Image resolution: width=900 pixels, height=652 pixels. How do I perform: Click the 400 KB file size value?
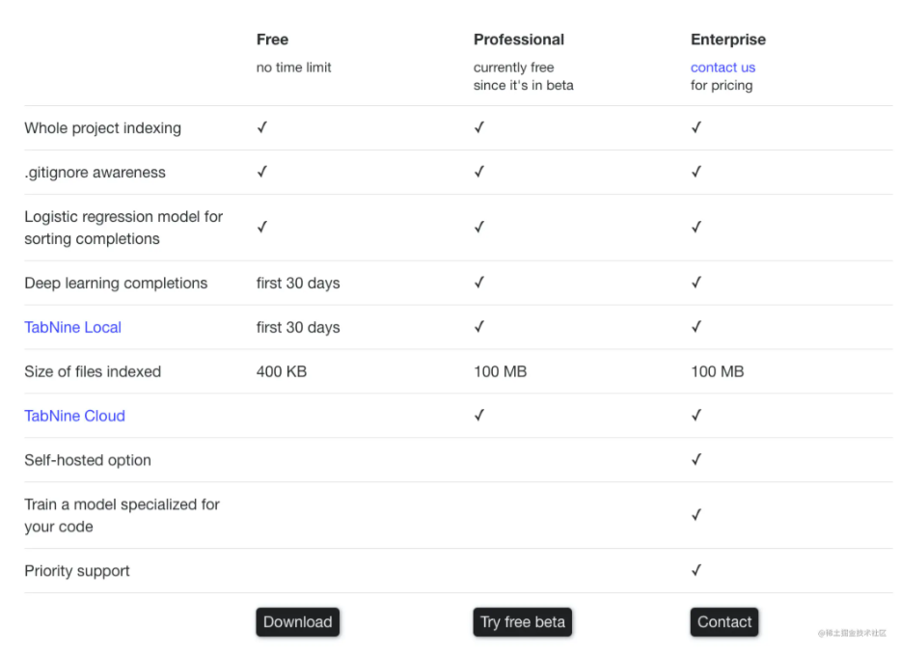[x=281, y=371]
